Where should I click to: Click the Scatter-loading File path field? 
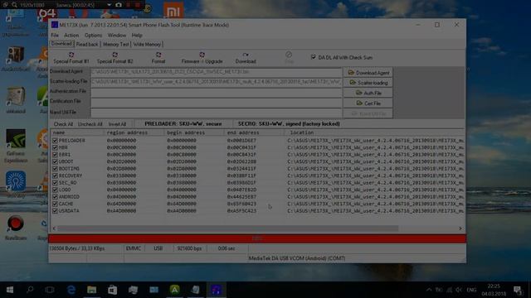tap(216, 82)
